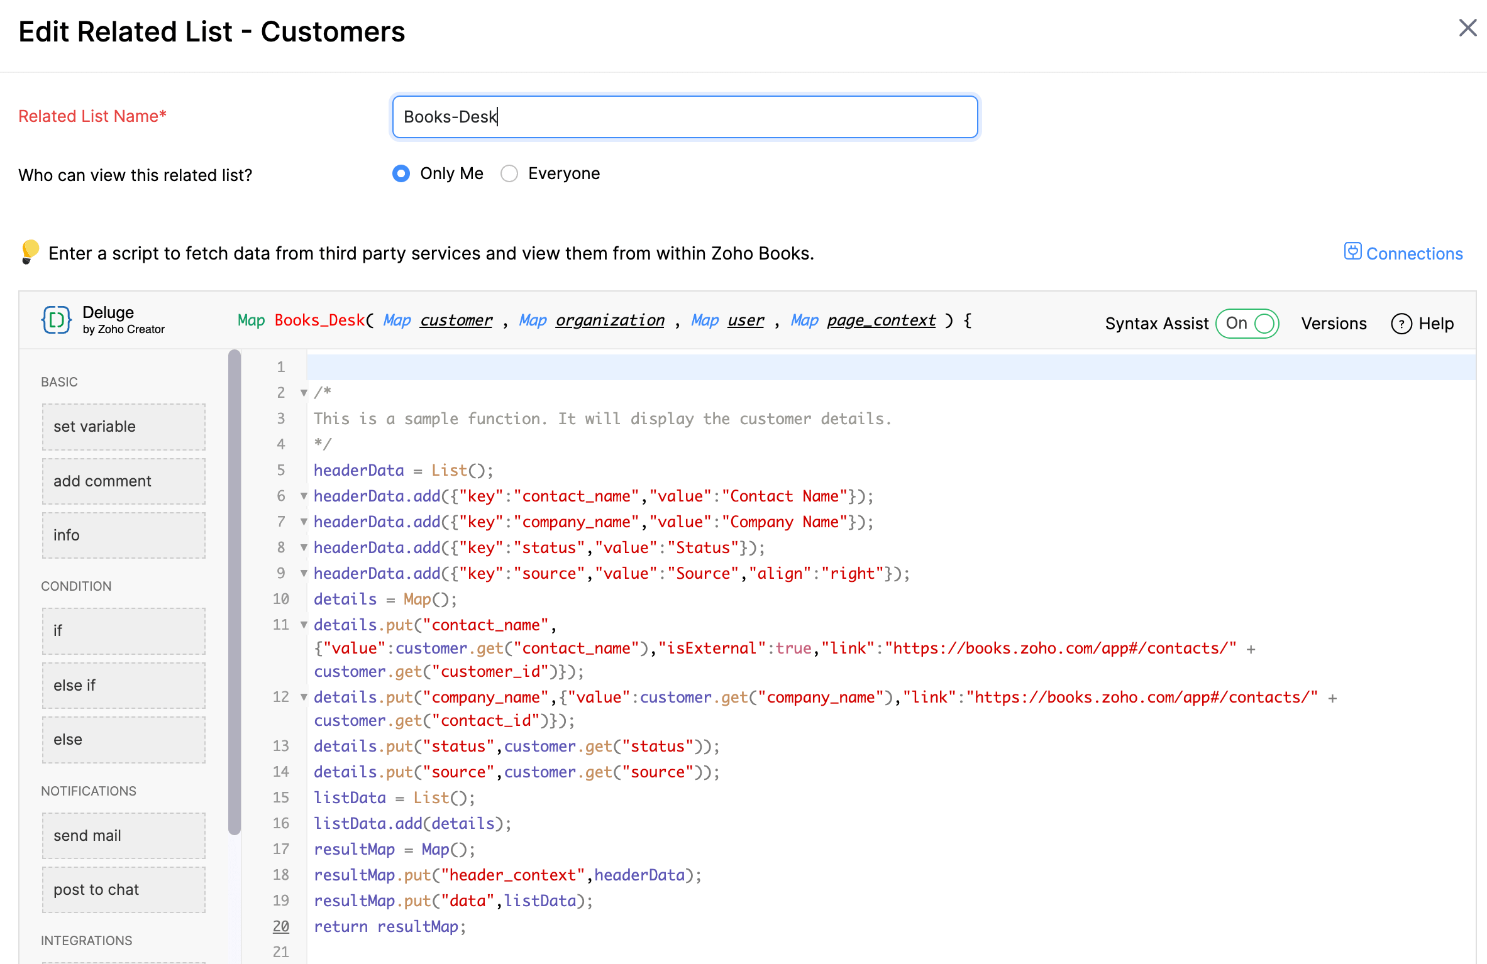Collapse the comment block on line 2

coord(304,392)
